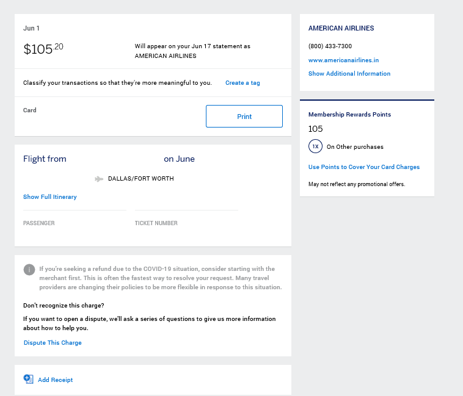The width and height of the screenshot is (463, 396).
Task: Open www.americanairlines.in website link
Action: coord(343,60)
